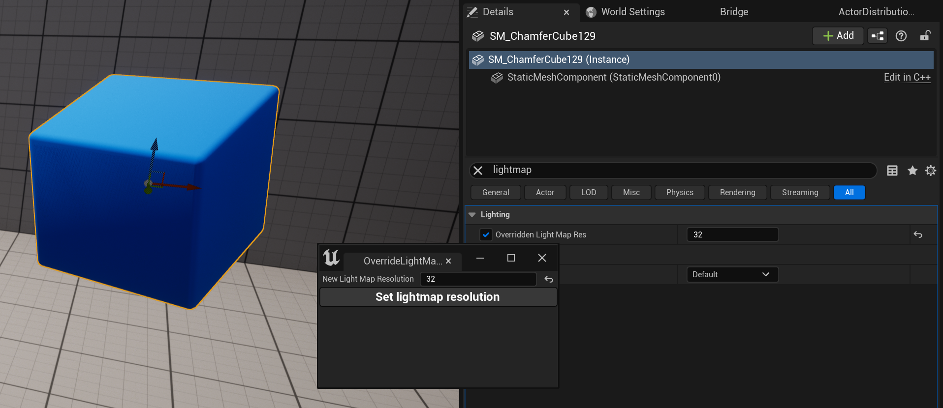The width and height of the screenshot is (943, 408).
Task: Select the red axis gizmo arrow
Action: 192,187
